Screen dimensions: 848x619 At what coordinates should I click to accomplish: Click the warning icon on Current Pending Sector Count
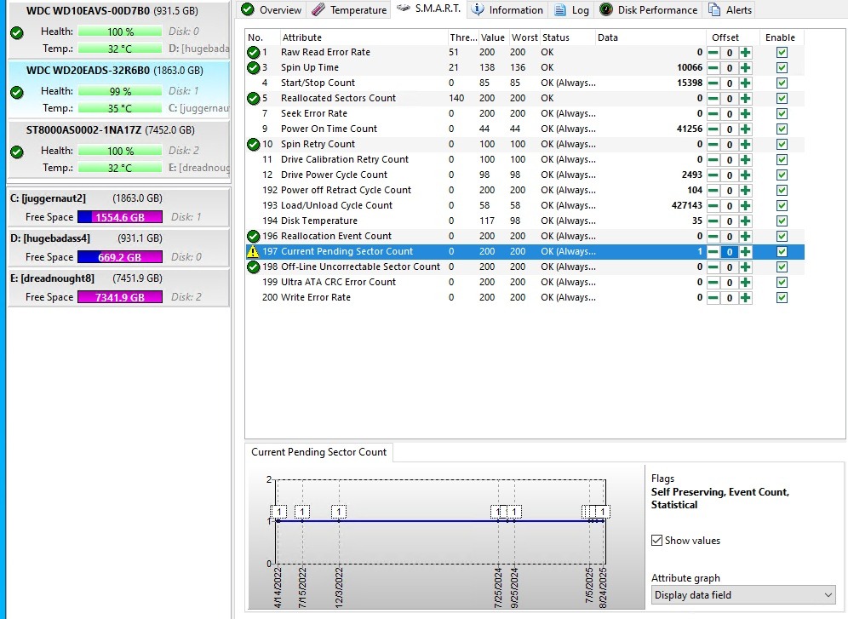click(x=253, y=251)
